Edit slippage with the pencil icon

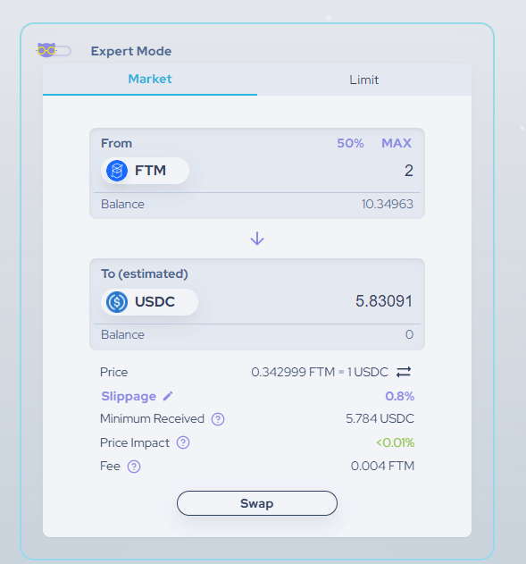coord(168,396)
